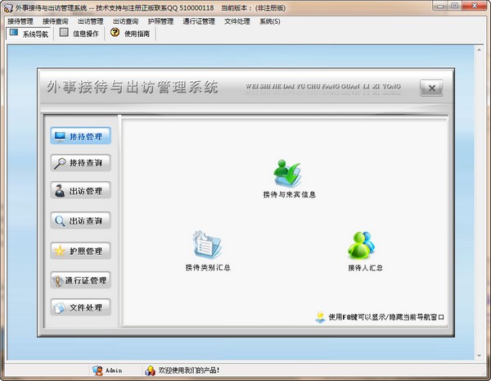Open 文件处理 menu in menu bar

tap(237, 21)
